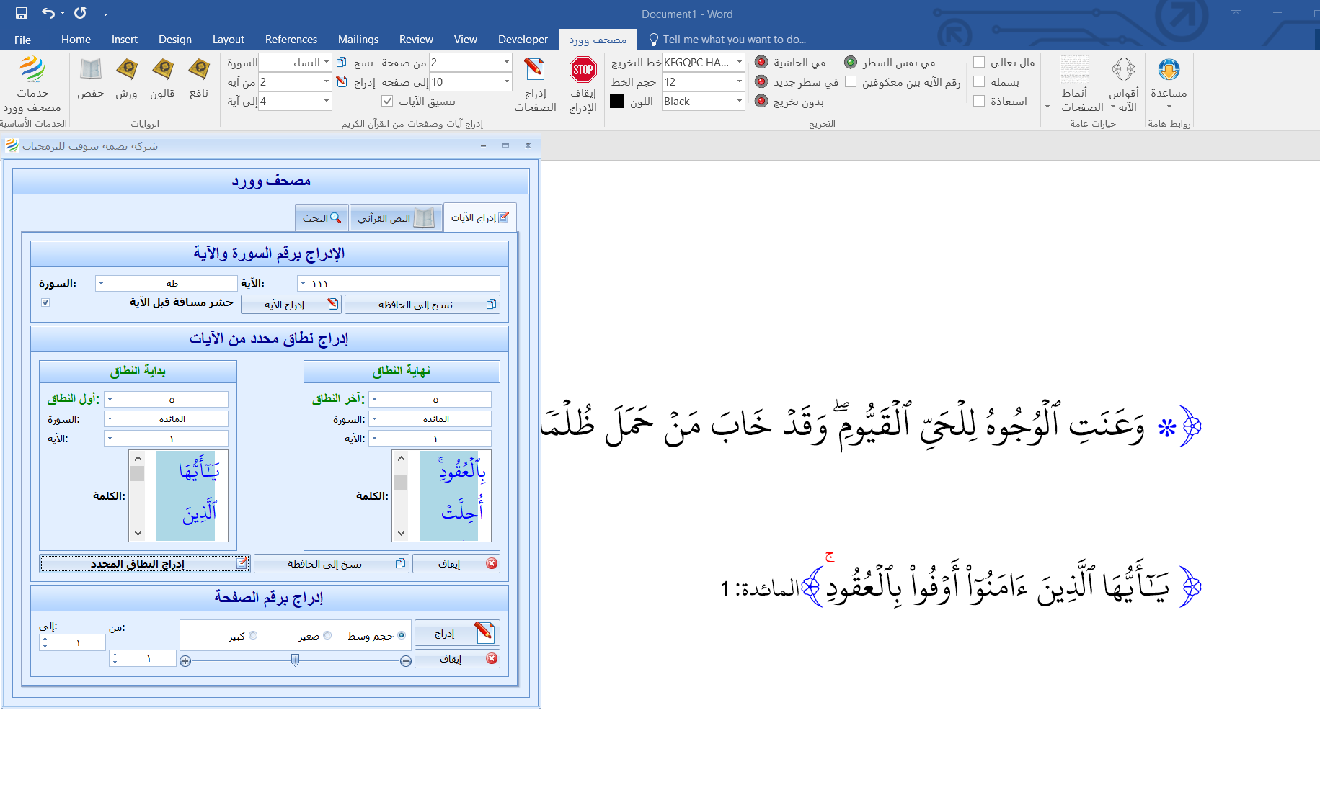Click the lightbulb Tell me icon

click(x=654, y=40)
